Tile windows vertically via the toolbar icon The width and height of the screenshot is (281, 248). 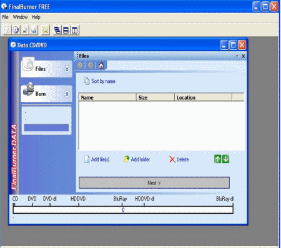[x=75, y=31]
